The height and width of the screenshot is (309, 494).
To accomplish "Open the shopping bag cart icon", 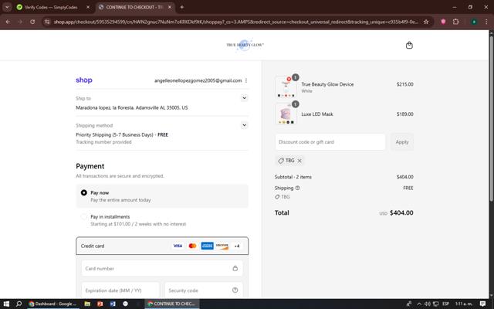I will [x=409, y=45].
